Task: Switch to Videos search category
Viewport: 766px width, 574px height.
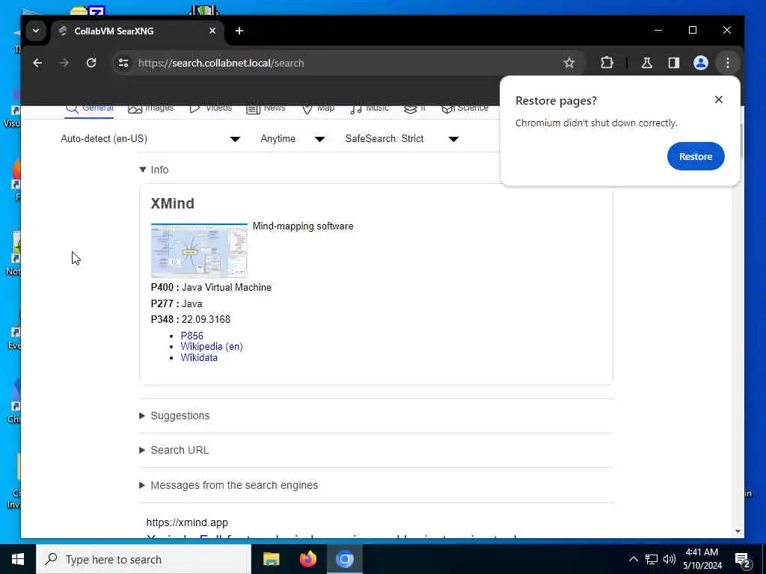Action: pos(210,108)
